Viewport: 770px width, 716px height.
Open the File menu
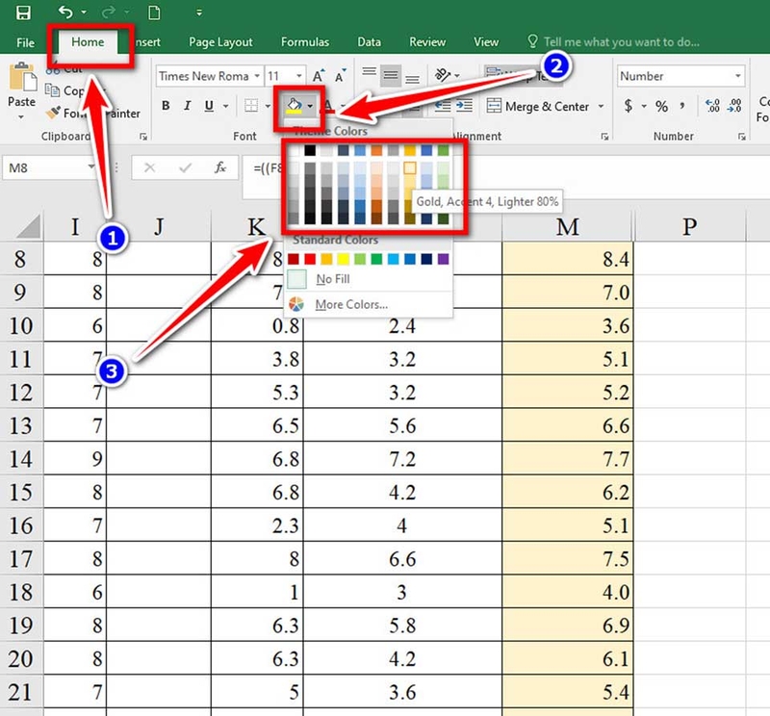24,41
